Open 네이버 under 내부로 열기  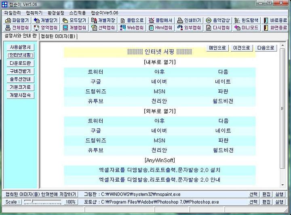159,81
